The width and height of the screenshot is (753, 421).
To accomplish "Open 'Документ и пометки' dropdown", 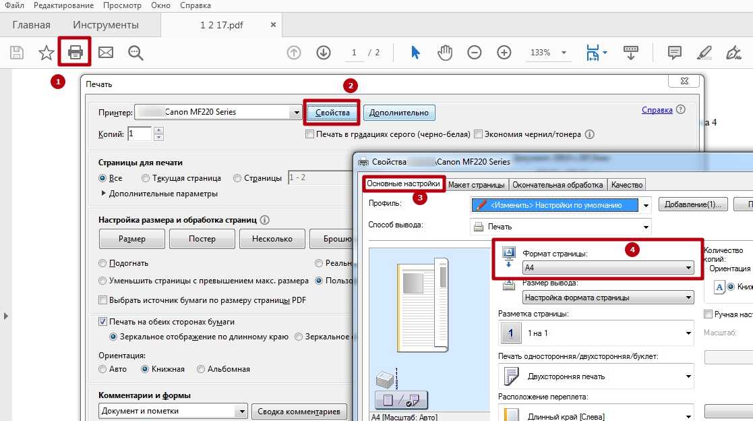I will 173,411.
